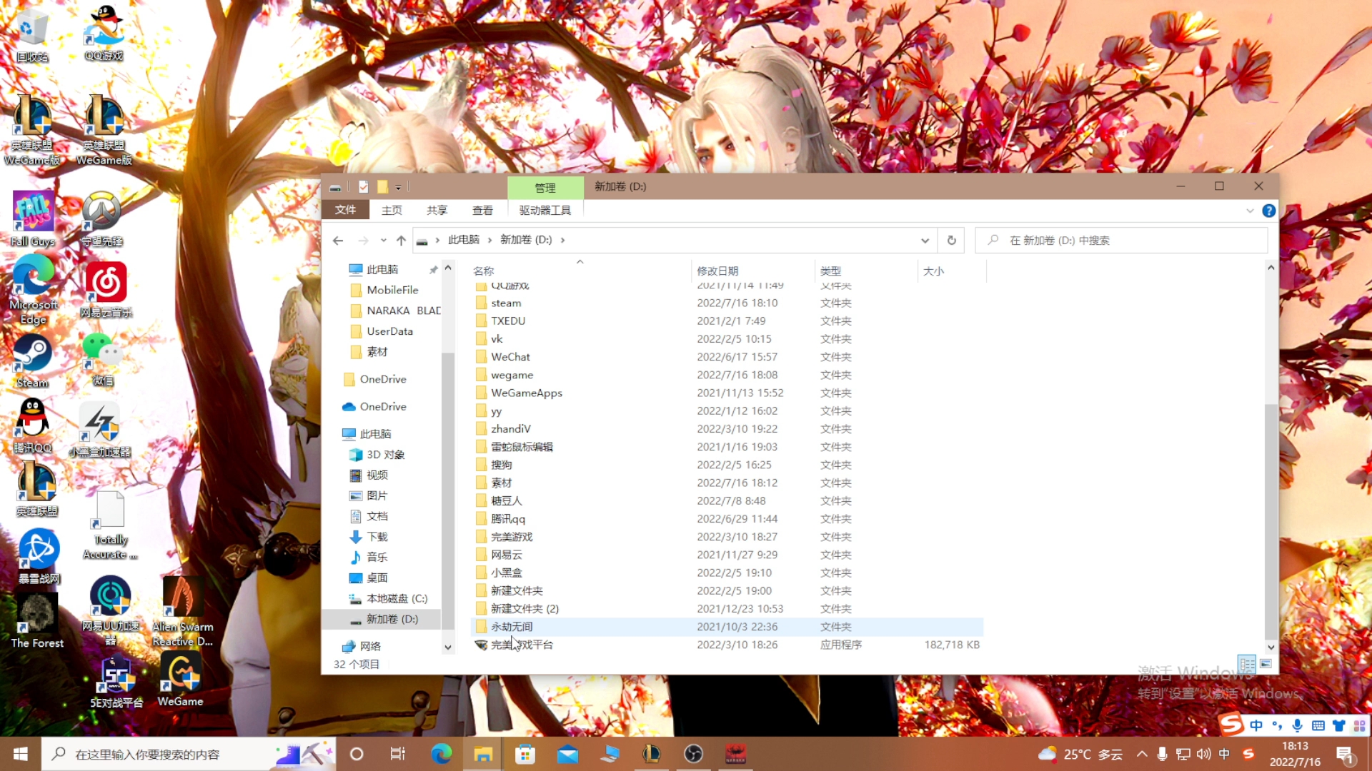Click the navigation pane scrollbar down arrow
The width and height of the screenshot is (1372, 771).
448,647
